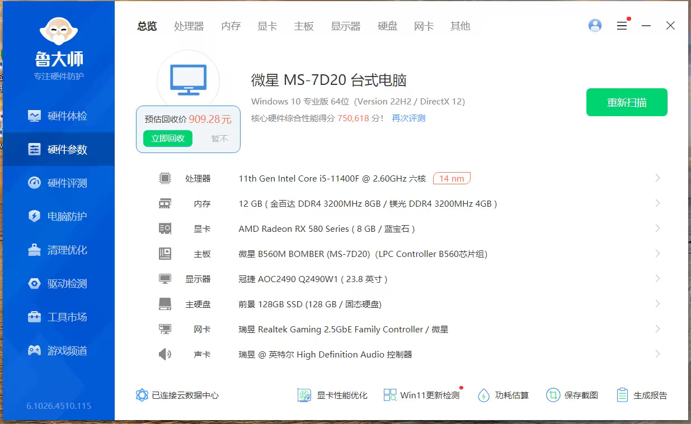
Task: Open the 驱动检测 sidebar item
Action: pyautogui.click(x=58, y=284)
